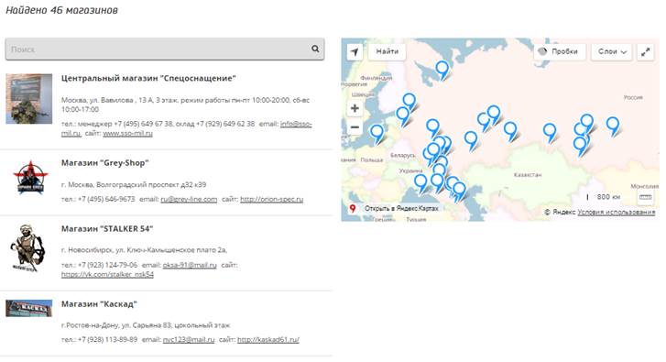Viewport: 666px width, 362px height.
Task: Focus the Поиск search field
Action: point(165,49)
